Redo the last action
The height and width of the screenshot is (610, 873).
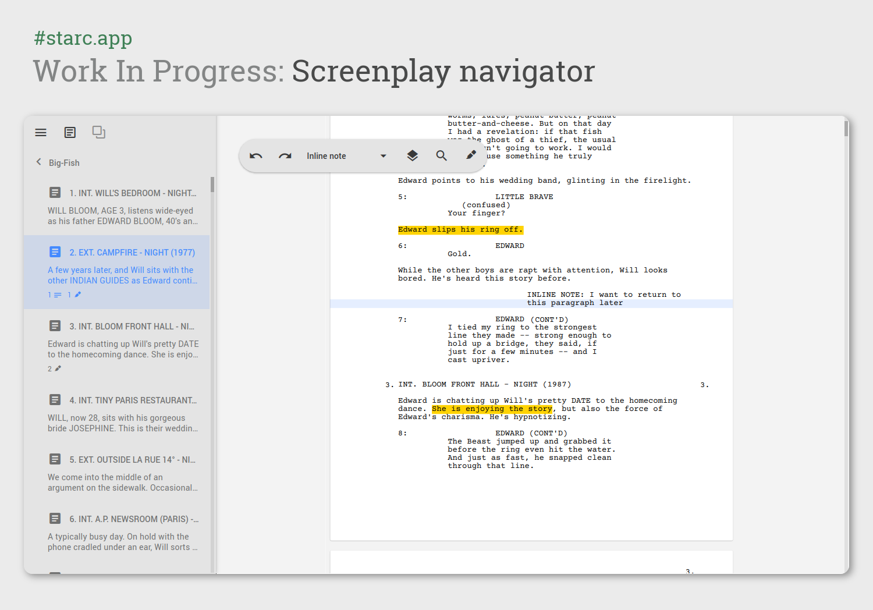tap(285, 156)
